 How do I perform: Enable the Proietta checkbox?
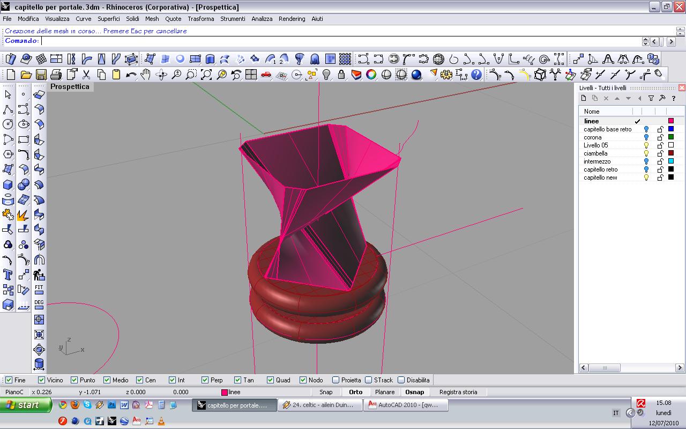336,380
